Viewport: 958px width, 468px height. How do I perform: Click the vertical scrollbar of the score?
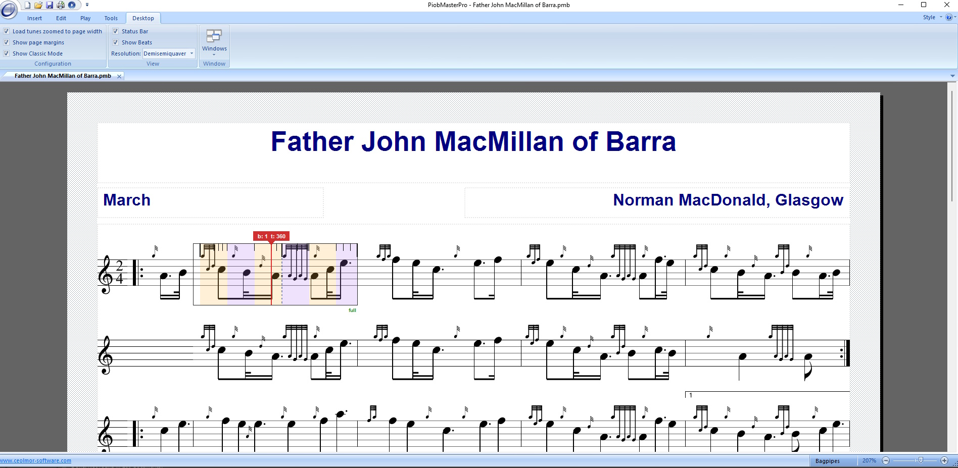click(952, 146)
